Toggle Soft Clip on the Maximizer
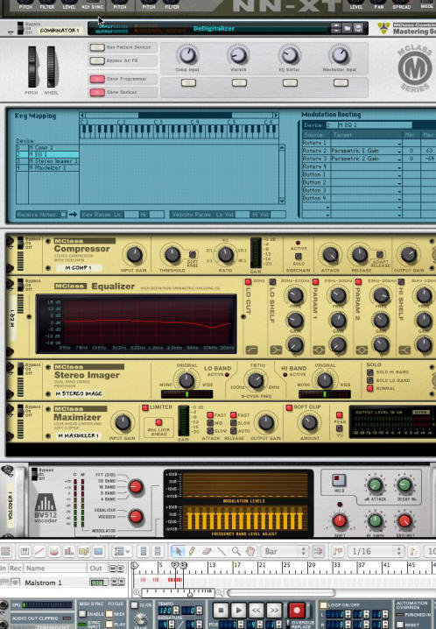This screenshot has height=629, width=436. [x=289, y=407]
